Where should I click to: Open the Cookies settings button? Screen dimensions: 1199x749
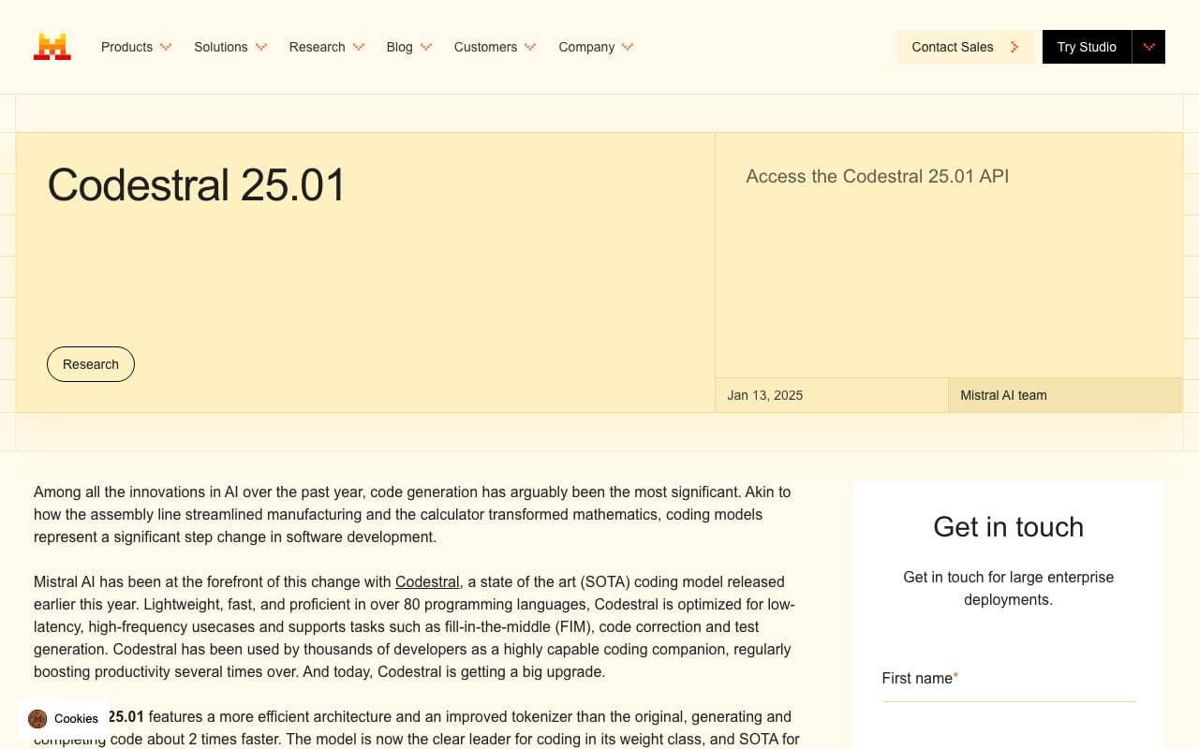63,719
